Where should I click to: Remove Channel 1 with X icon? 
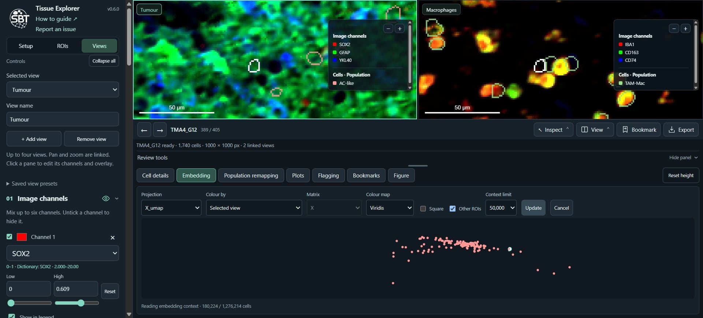tap(112, 237)
